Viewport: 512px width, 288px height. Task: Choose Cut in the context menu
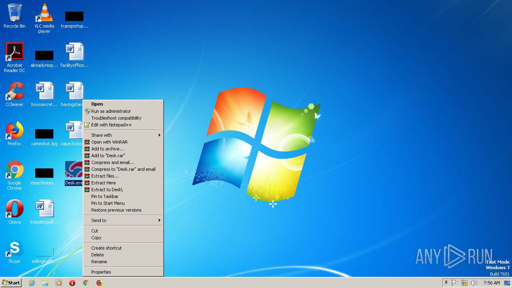123,231
